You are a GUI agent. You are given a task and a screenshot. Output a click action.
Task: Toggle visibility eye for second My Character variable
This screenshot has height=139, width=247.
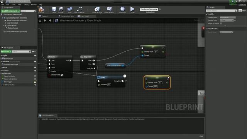tap(35, 79)
